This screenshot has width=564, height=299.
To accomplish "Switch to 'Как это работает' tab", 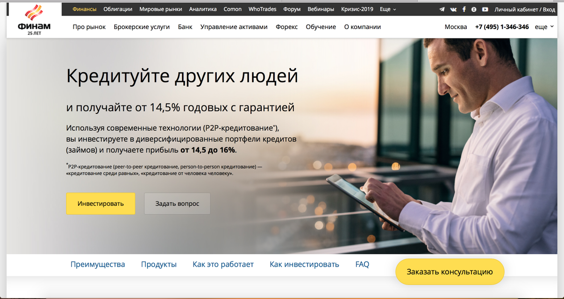I will tap(223, 264).
